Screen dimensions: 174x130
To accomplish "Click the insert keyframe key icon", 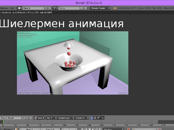I will coord(156,129).
